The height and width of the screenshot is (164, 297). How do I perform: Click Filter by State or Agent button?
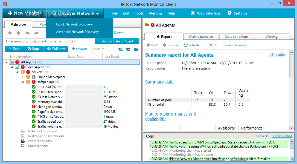click(117, 41)
